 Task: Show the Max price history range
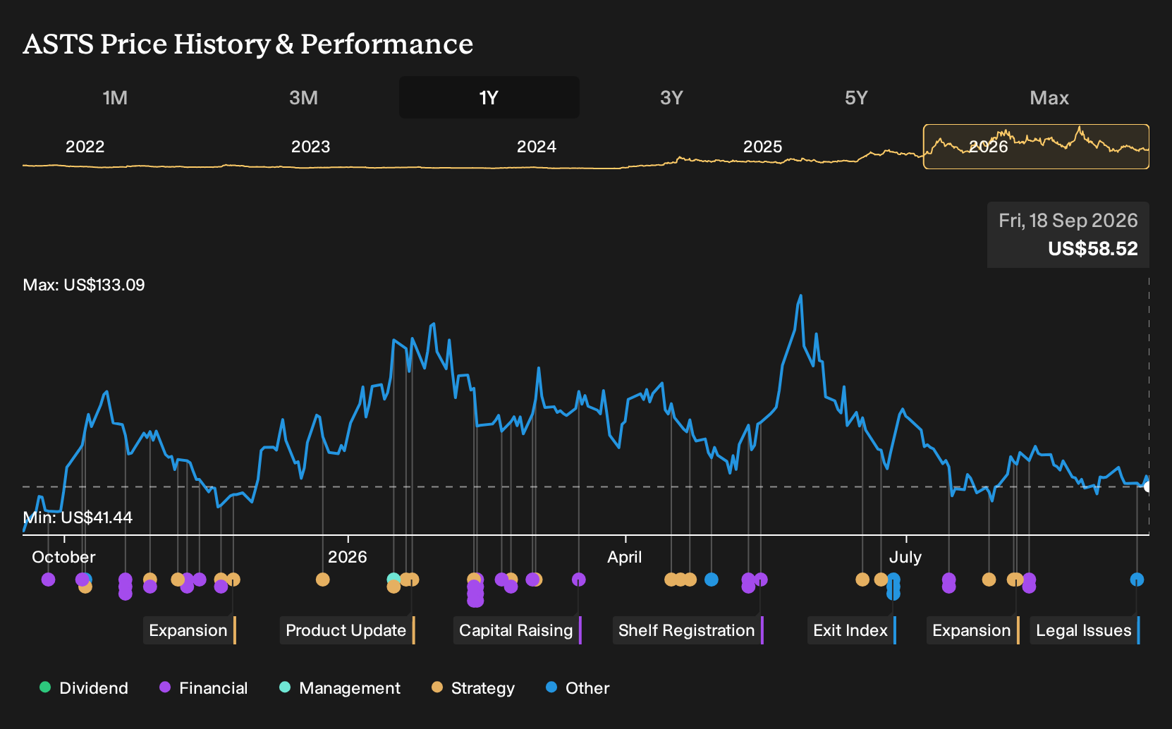[x=1049, y=97]
